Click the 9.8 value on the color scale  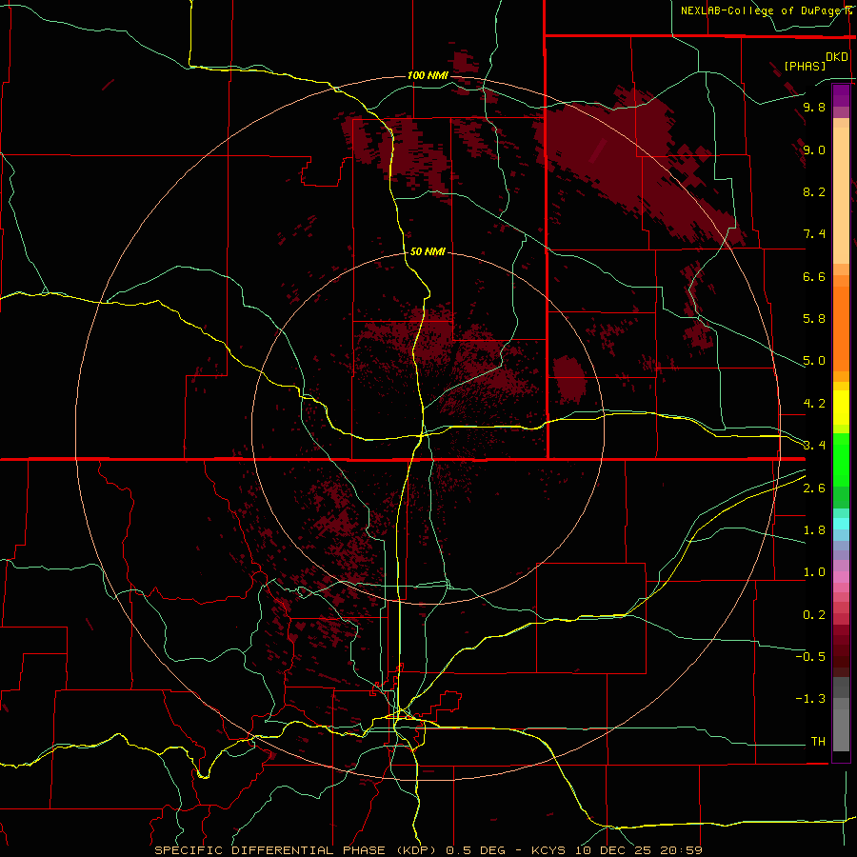814,107
